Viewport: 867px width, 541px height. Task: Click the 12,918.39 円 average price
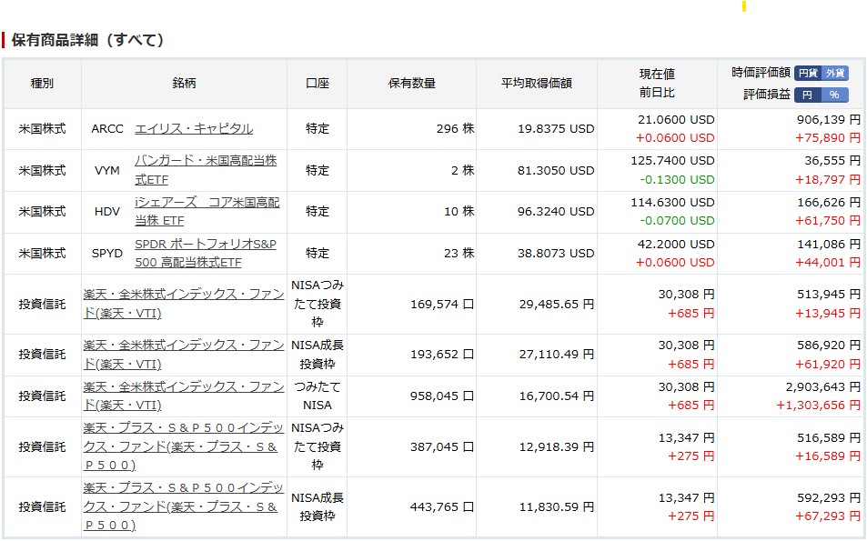(556, 446)
